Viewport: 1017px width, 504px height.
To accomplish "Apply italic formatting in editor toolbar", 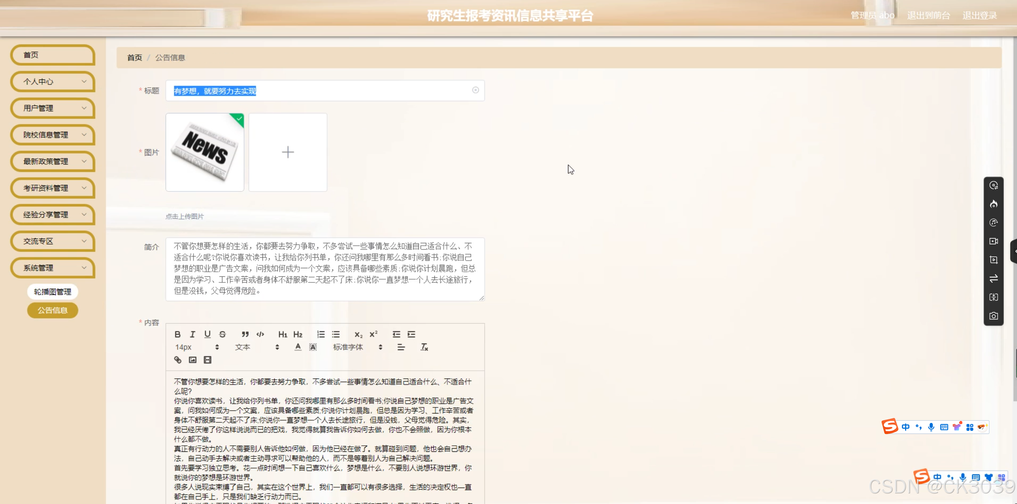I will point(192,334).
